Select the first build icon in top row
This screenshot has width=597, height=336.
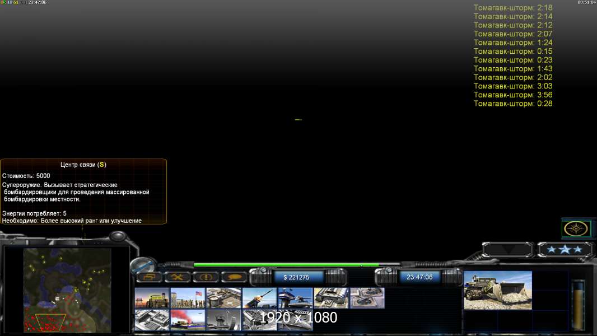coord(152,298)
